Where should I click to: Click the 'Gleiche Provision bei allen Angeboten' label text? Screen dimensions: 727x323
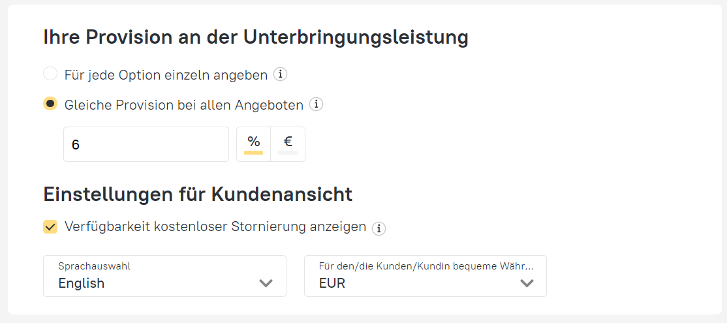(183, 104)
